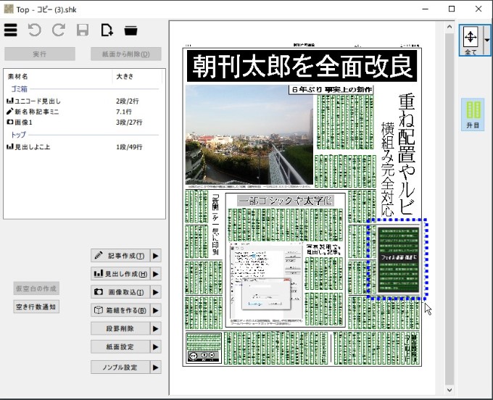Select the 素材名 column header
493x400 pixels.
point(58,76)
